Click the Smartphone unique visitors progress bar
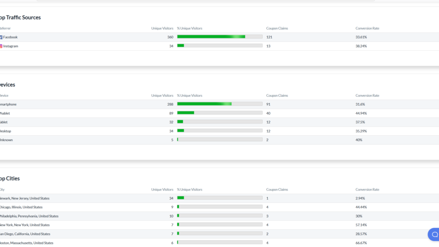This screenshot has height=247, width=439. coord(219,104)
